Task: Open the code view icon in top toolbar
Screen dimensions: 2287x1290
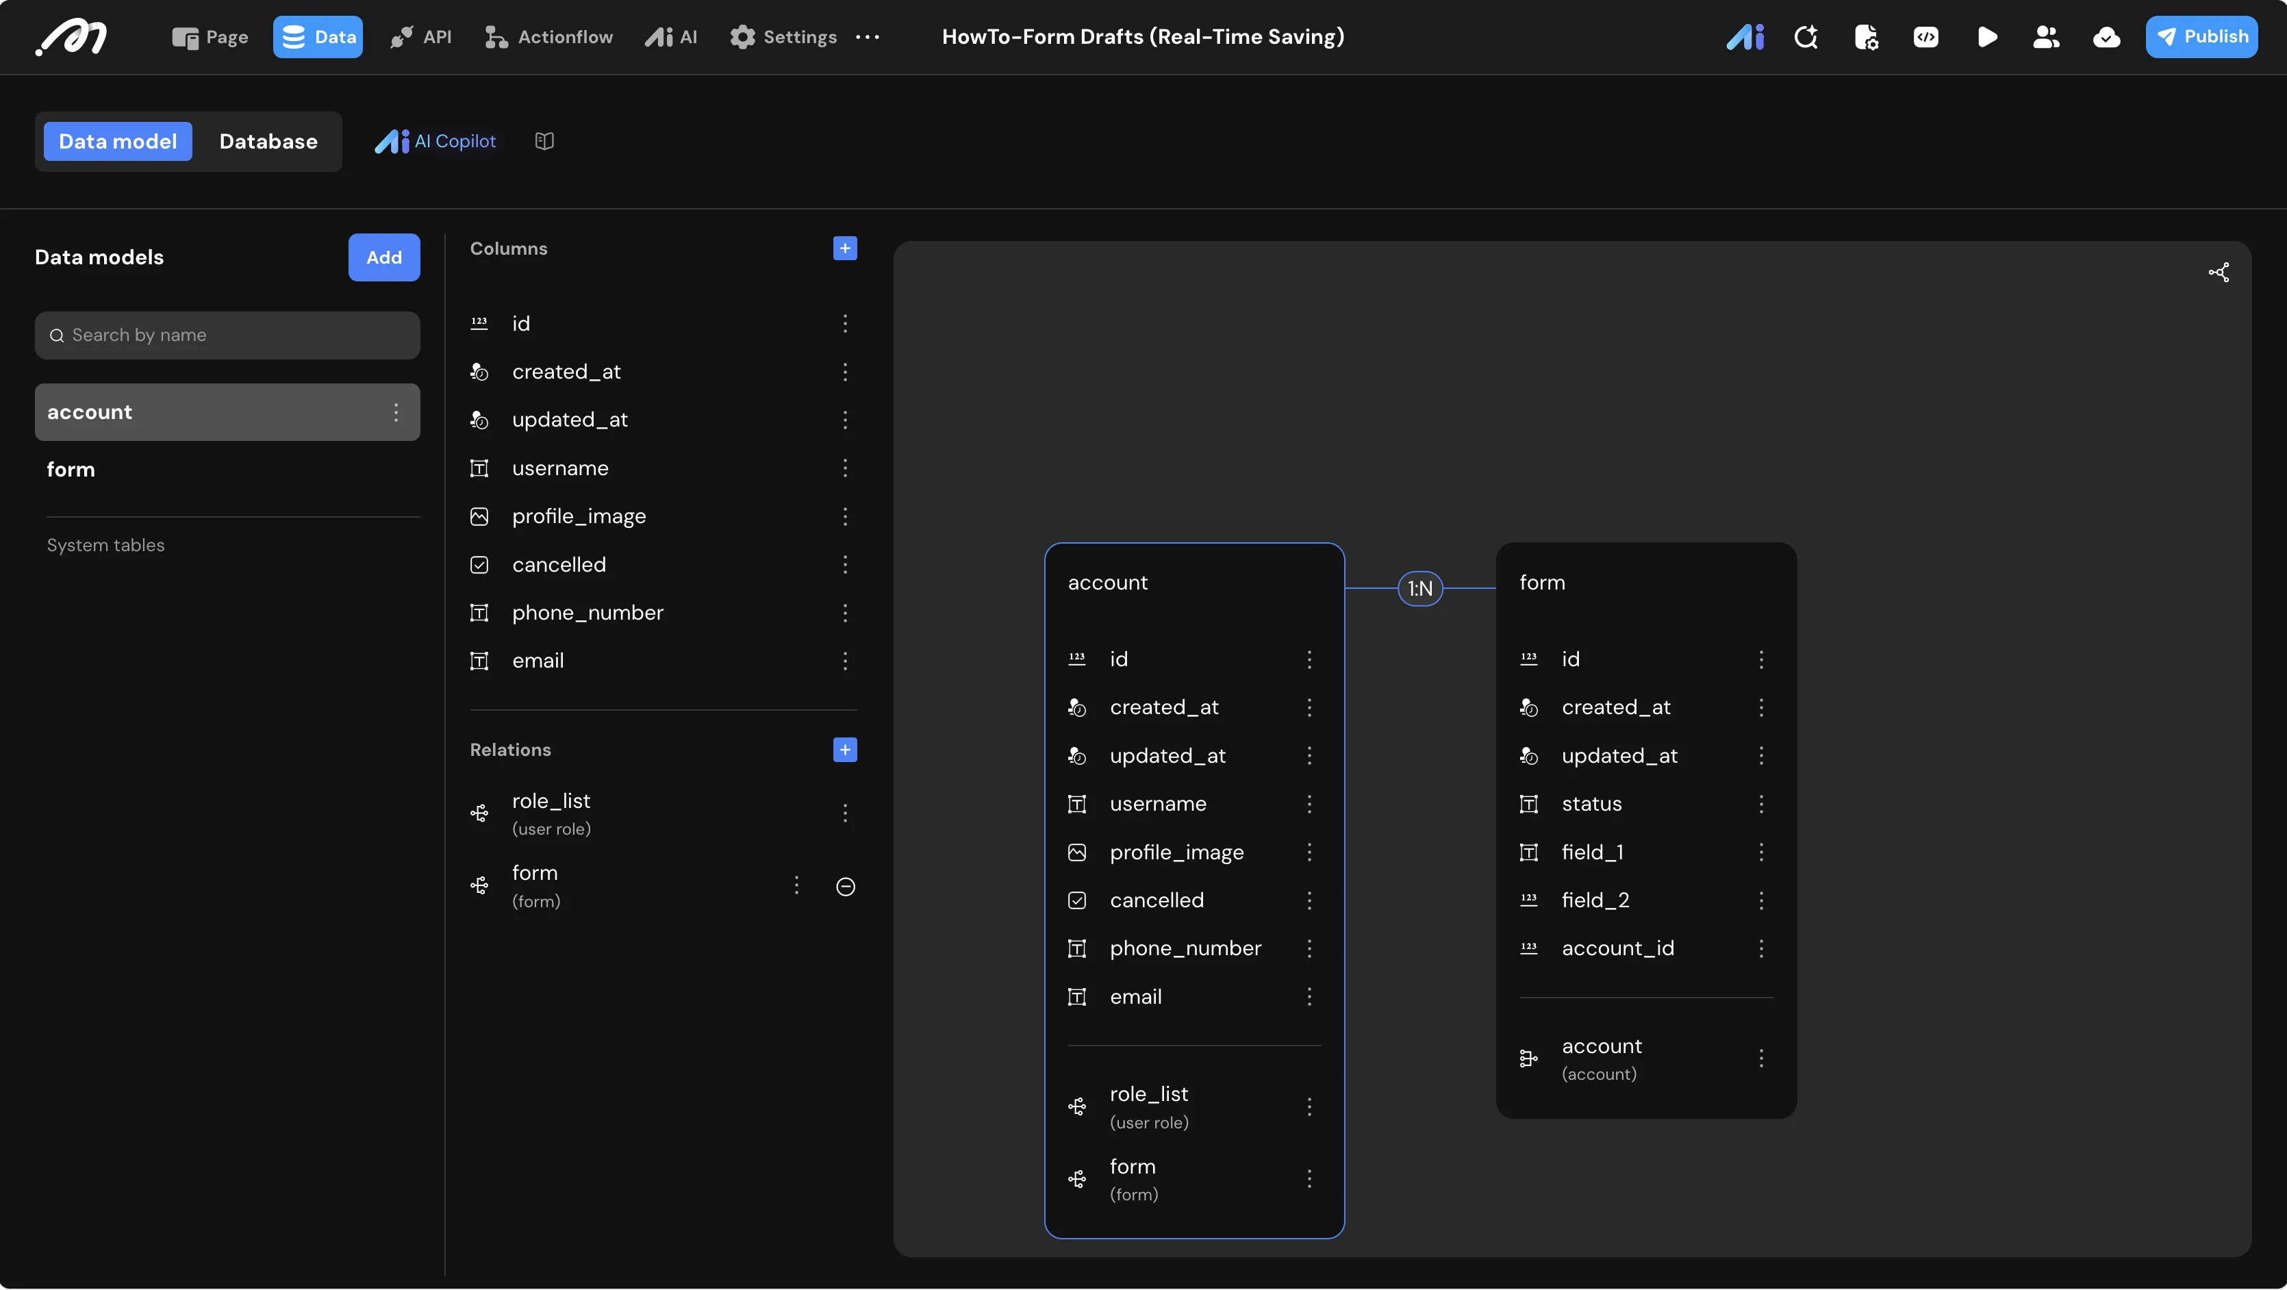Action: (1925, 36)
